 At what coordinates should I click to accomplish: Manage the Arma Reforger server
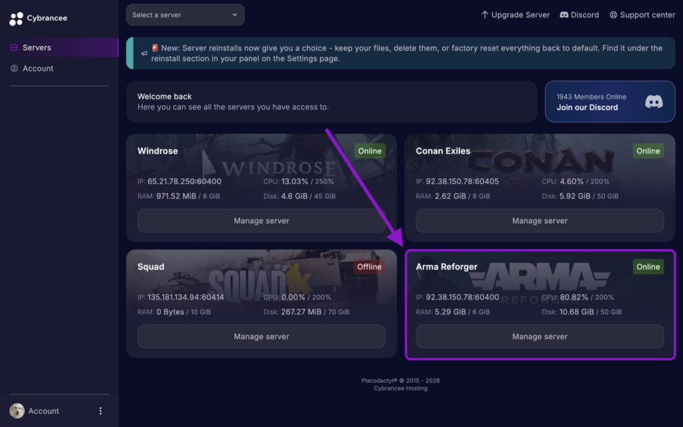click(x=540, y=336)
